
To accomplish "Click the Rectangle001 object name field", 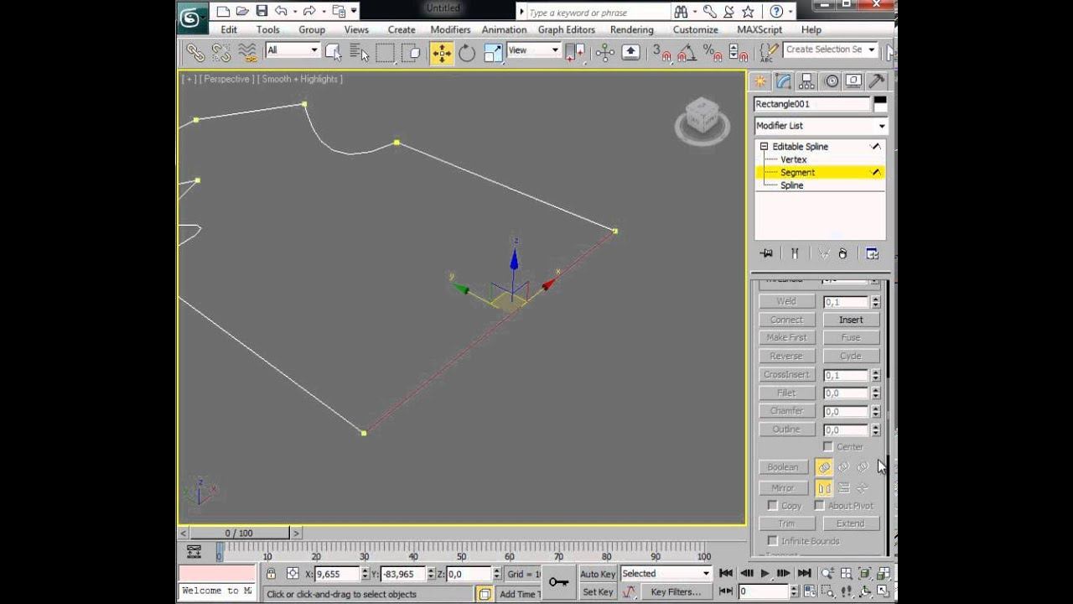I will tap(811, 104).
